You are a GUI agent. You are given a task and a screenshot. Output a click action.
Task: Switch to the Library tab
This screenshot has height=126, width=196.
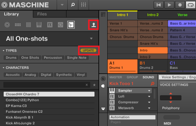click(x=11, y=14)
